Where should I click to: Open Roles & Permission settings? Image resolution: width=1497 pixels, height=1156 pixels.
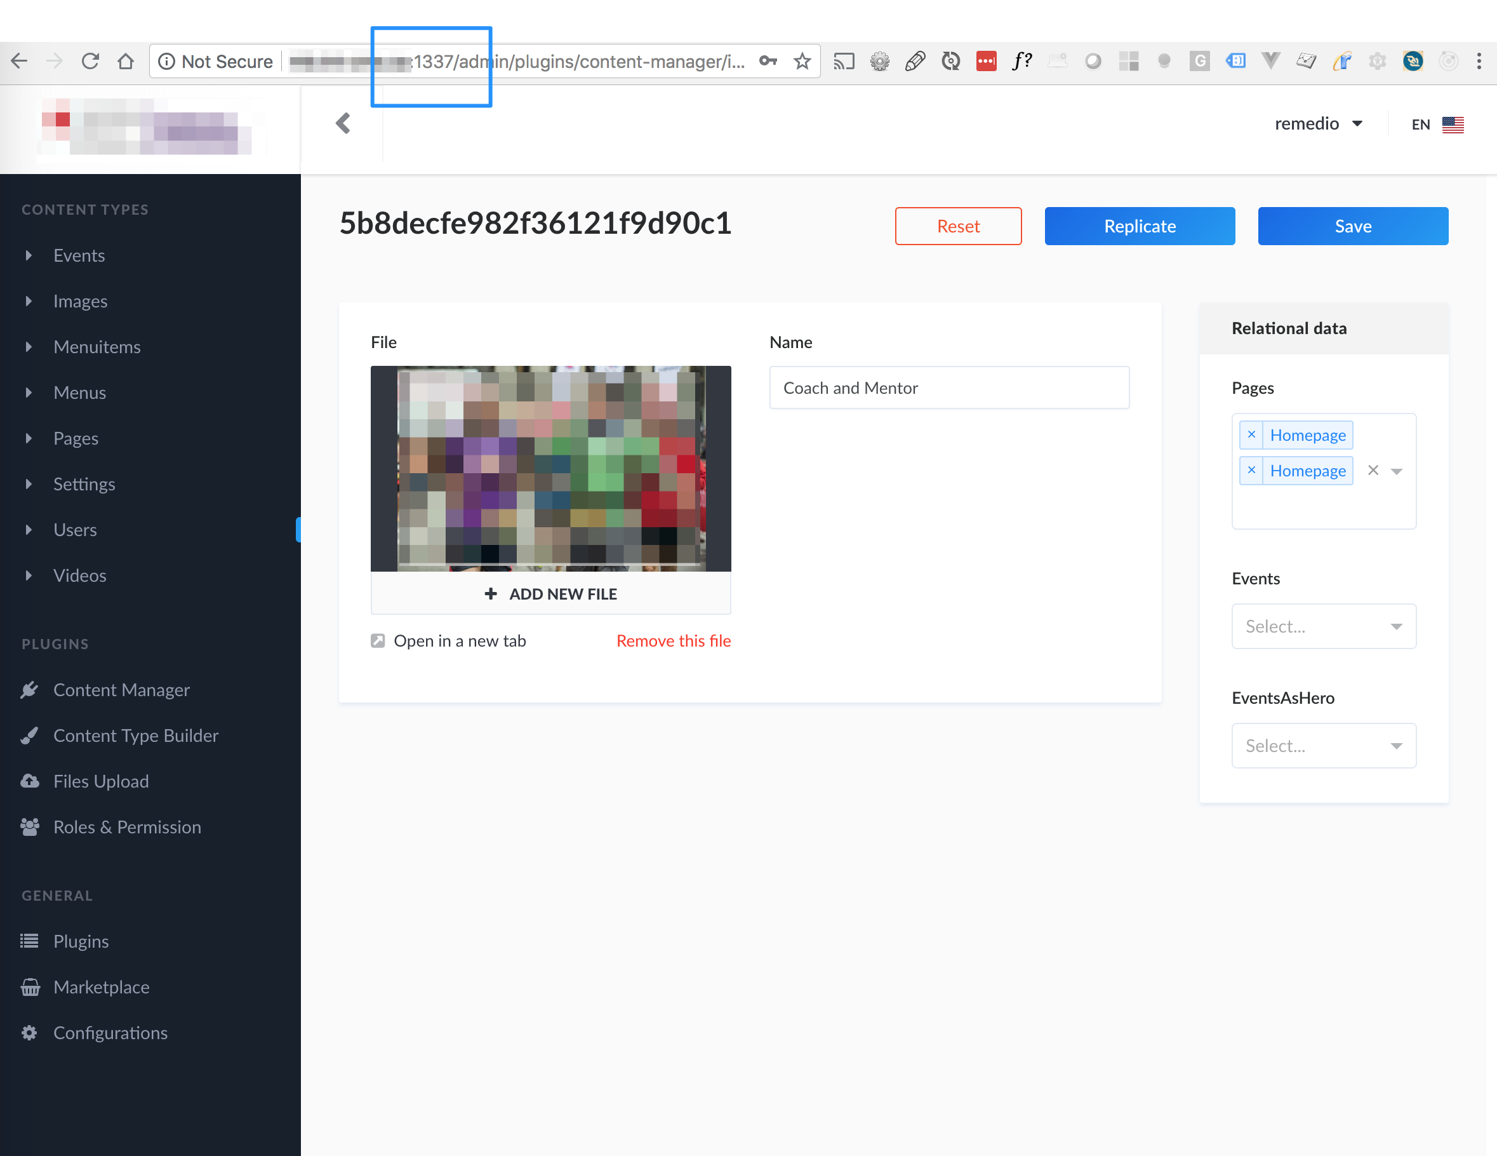point(128,827)
